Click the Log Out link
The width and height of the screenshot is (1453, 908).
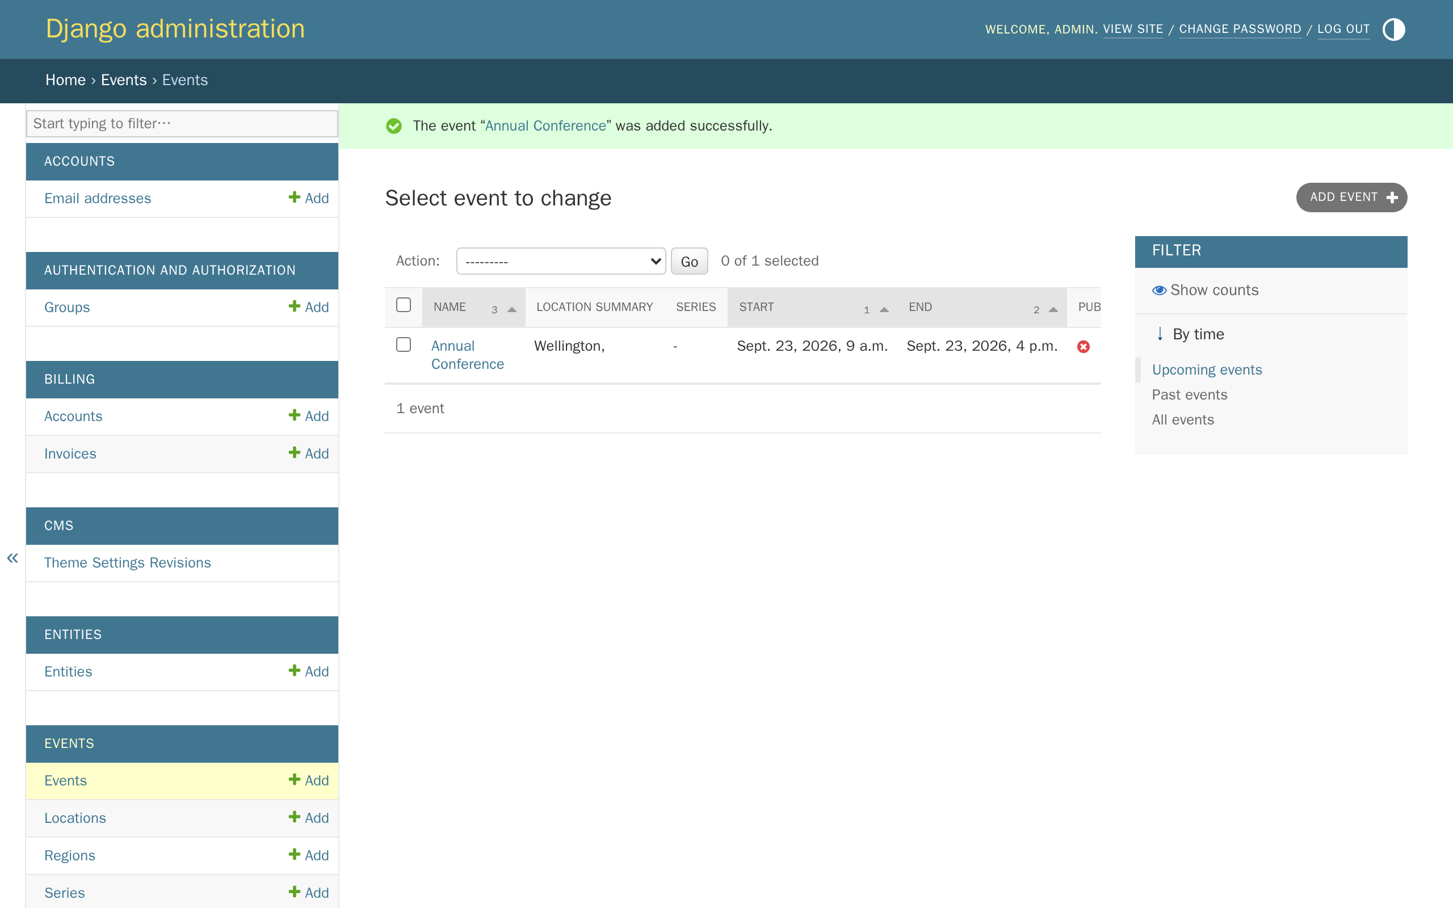point(1343,29)
